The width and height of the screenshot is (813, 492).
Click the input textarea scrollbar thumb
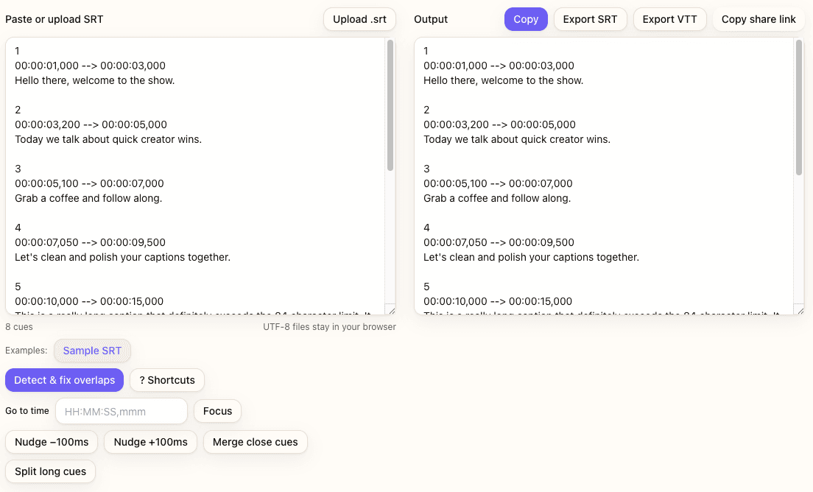(390, 105)
